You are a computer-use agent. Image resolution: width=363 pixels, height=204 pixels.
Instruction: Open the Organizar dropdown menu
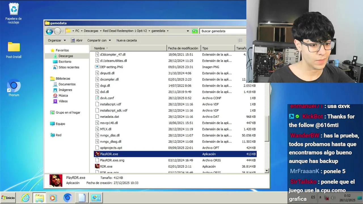[57, 41]
